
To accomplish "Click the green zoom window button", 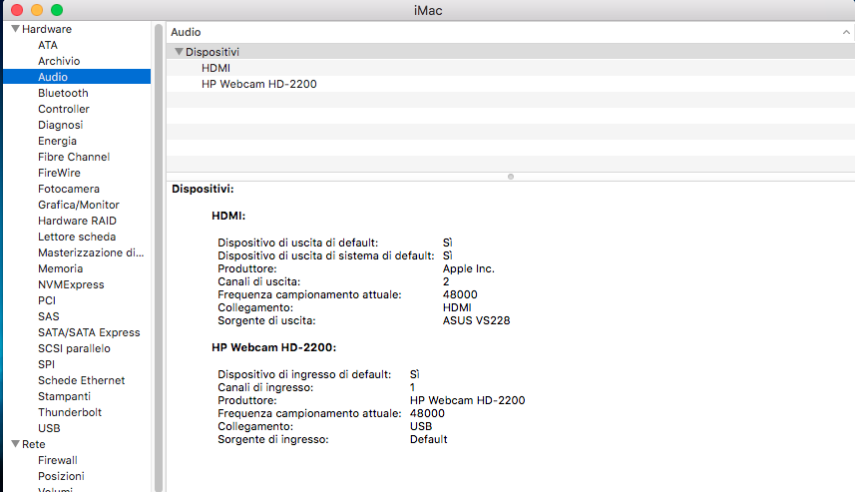I will click(x=57, y=10).
